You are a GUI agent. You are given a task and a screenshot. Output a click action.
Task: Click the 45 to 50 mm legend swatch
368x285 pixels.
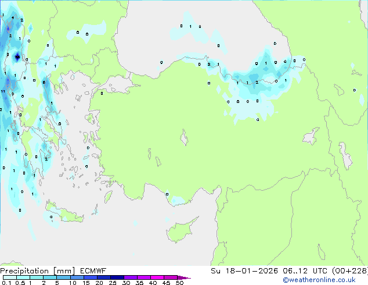click(171, 277)
